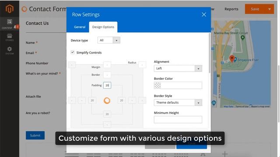Click the Singapore Flyer map label

coord(248,60)
